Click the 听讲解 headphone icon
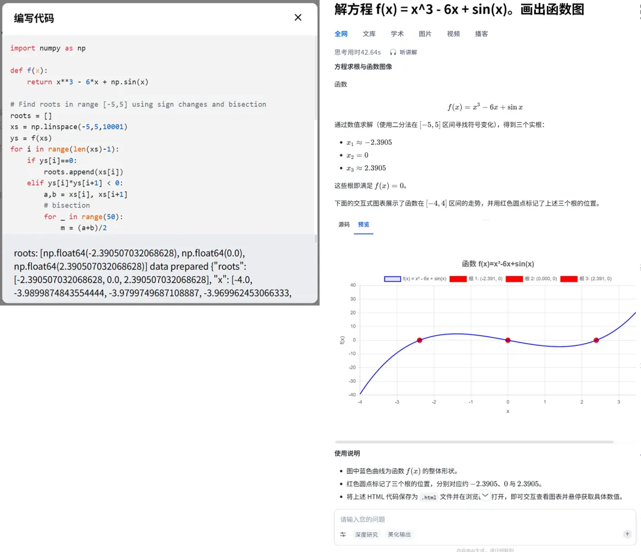This screenshot has width=641, height=552. point(393,52)
